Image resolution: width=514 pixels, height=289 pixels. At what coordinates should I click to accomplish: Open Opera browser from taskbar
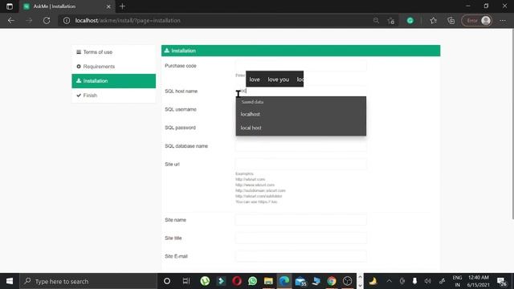(237, 281)
